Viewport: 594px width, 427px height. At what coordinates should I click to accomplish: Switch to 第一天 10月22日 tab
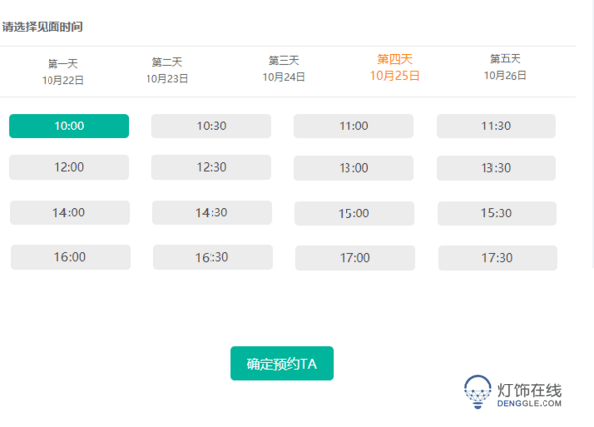(x=63, y=72)
